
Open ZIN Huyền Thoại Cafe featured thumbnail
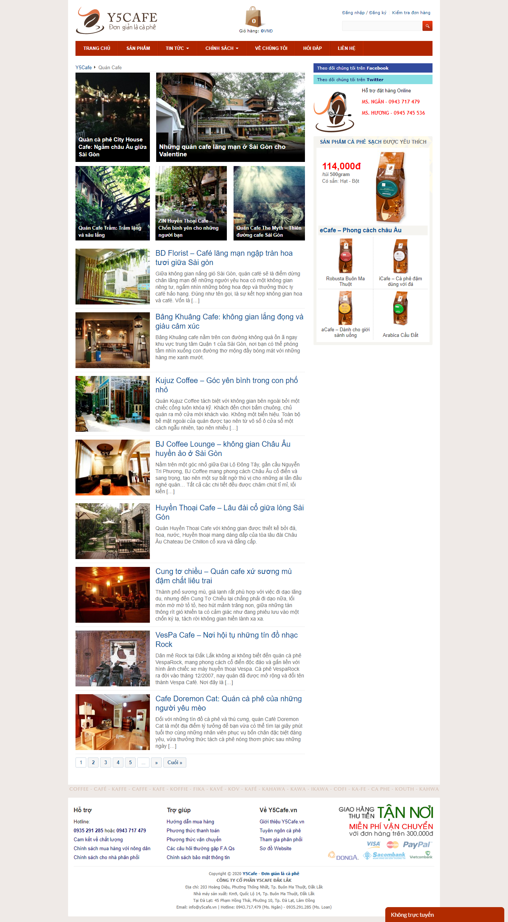pyautogui.click(x=191, y=203)
